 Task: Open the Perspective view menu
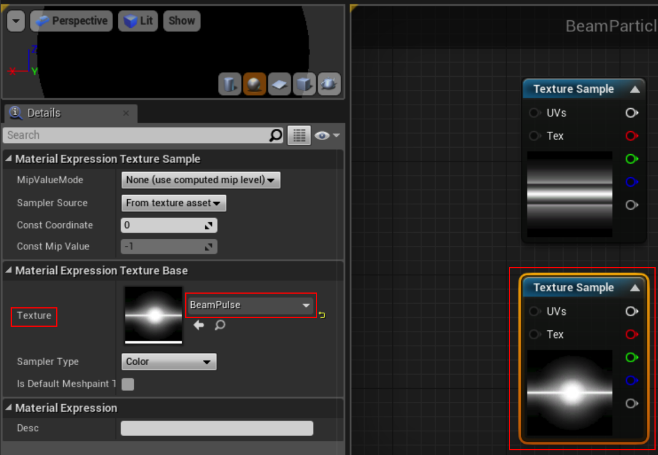coord(71,21)
